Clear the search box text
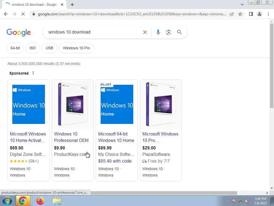 (x=145, y=32)
